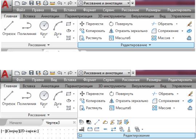Choose the Lengthen tool with dashed line icon
Image resolution: width=196 pixels, height=139 pixels.
97,122
